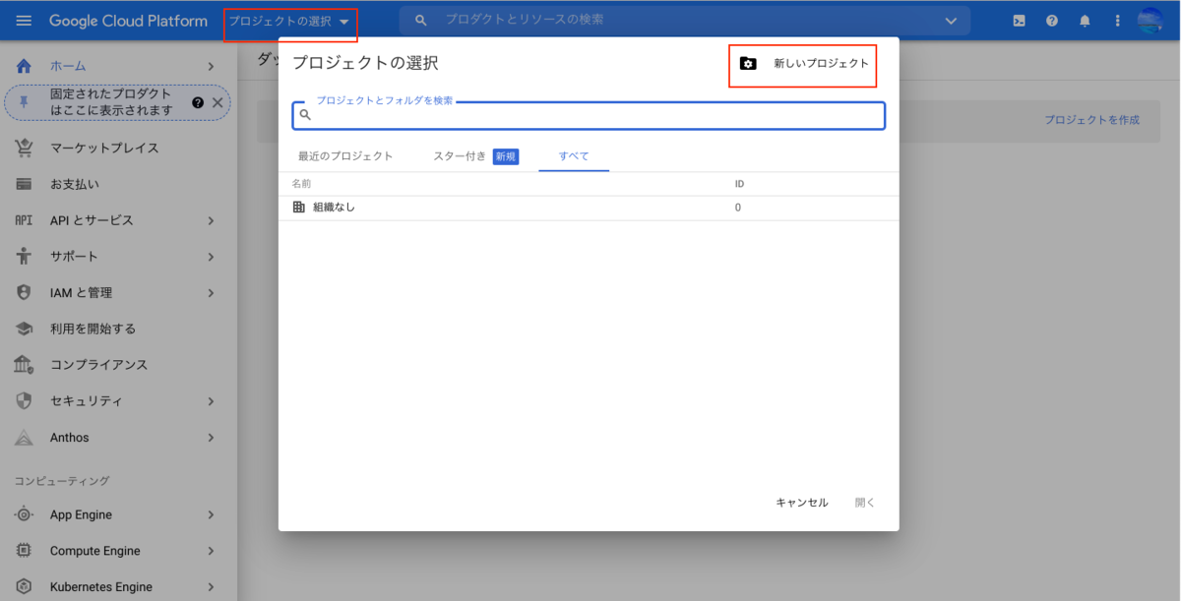
Task: Click the App Engine icon in the sidebar
Action: coord(22,513)
